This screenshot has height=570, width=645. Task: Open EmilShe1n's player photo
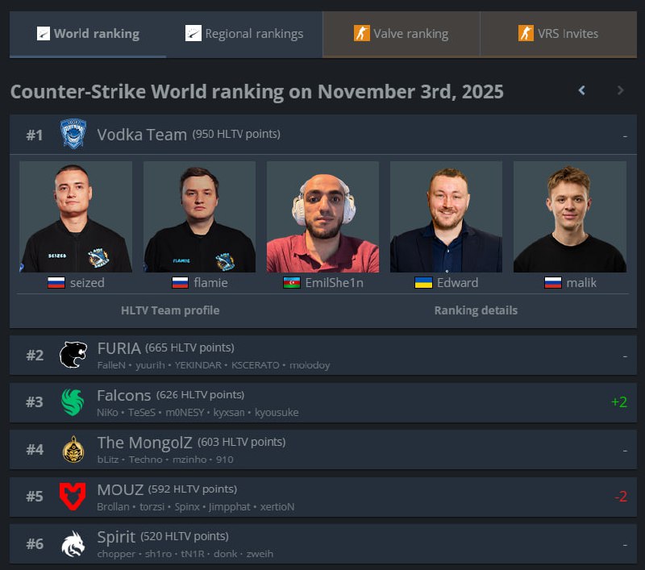(323, 217)
